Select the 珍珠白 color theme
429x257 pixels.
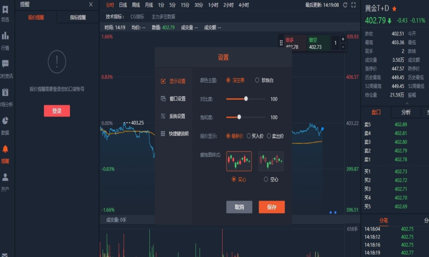pyautogui.click(x=264, y=80)
